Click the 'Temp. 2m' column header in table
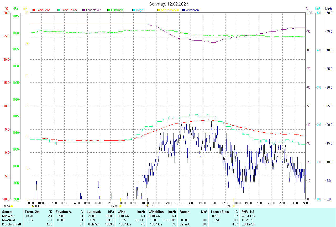This screenshot has height=227, width=336. [32, 212]
